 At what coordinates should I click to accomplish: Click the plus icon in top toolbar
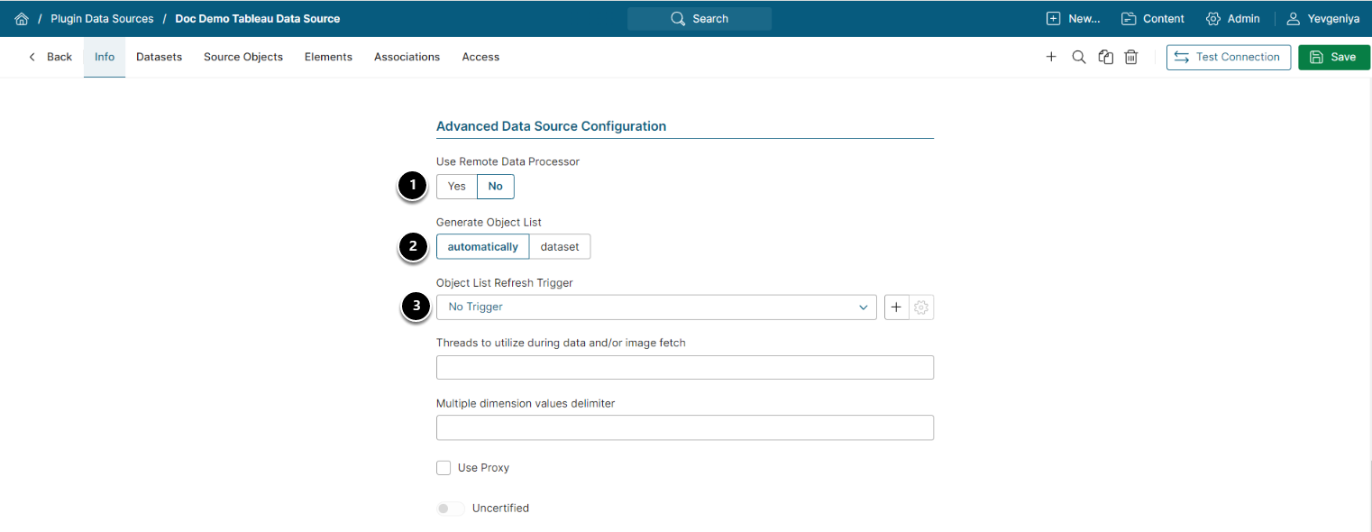1051,57
